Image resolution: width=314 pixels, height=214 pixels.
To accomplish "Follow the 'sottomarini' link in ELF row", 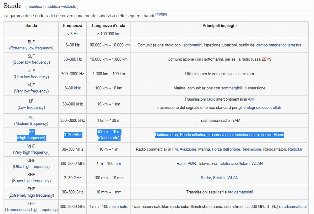I will [x=192, y=45].
